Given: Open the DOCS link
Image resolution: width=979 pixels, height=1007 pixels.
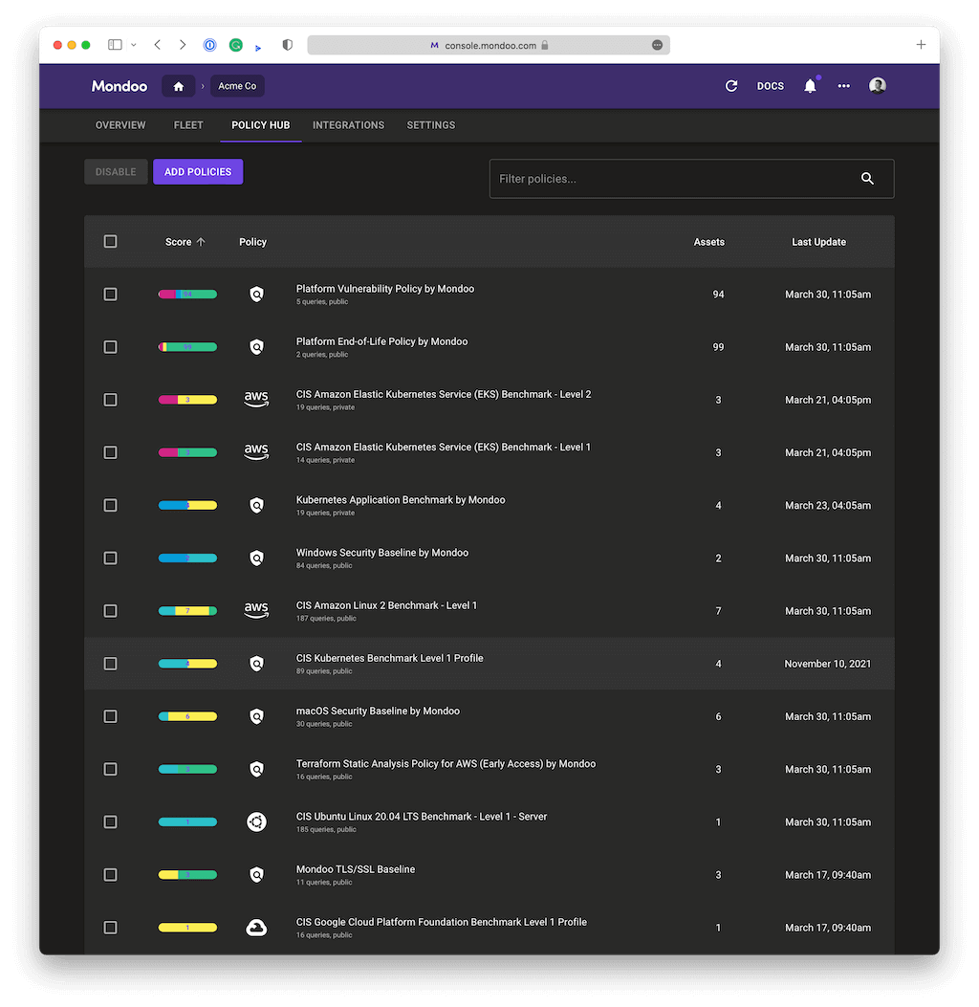Looking at the screenshot, I should (x=770, y=85).
